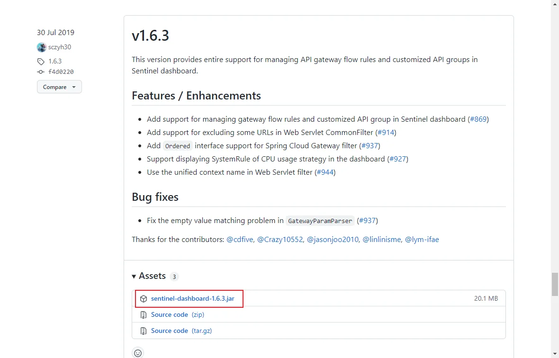The width and height of the screenshot is (559, 358).
Task: Open commit f4d0220
Action: [x=61, y=72]
